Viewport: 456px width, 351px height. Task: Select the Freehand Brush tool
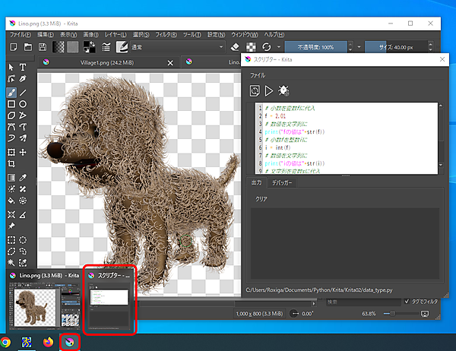(11, 91)
